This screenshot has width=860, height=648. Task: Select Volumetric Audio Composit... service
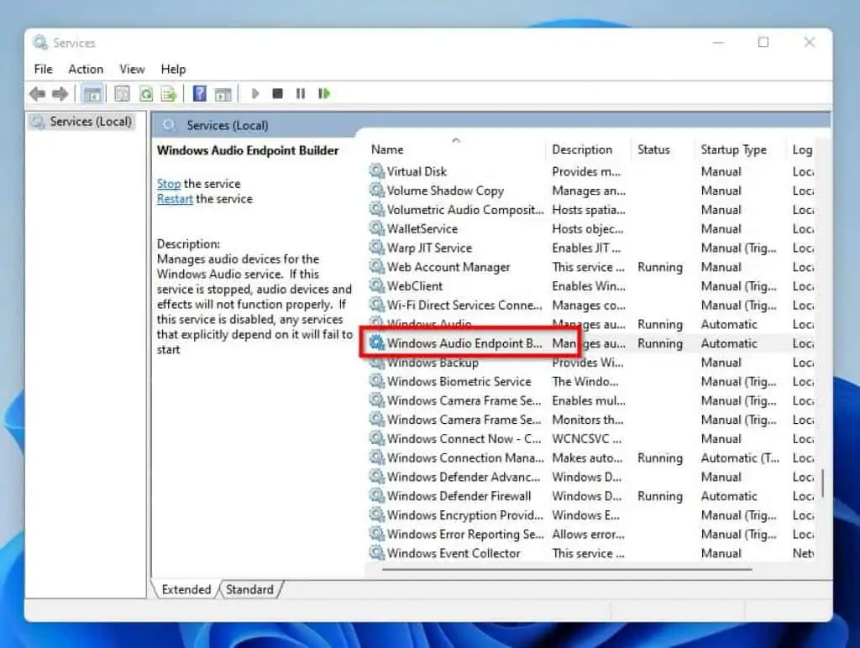465,209
